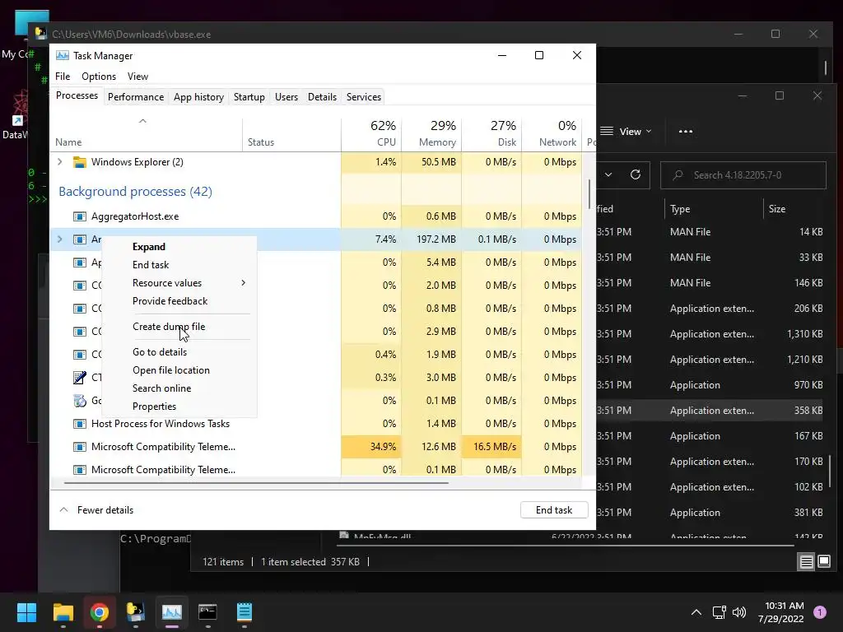Click the Type column header in File Explorer
843x632 pixels.
click(x=713, y=208)
